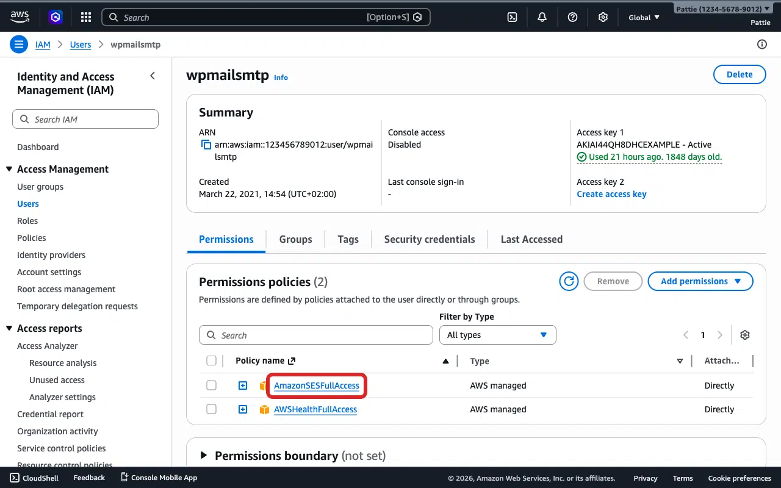The height and width of the screenshot is (488, 781).
Task: Open permissions table preferences gear
Action: (x=744, y=335)
